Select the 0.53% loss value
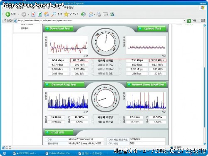Image resolution: width=208 pixels, height=156 pixels. click(x=158, y=117)
